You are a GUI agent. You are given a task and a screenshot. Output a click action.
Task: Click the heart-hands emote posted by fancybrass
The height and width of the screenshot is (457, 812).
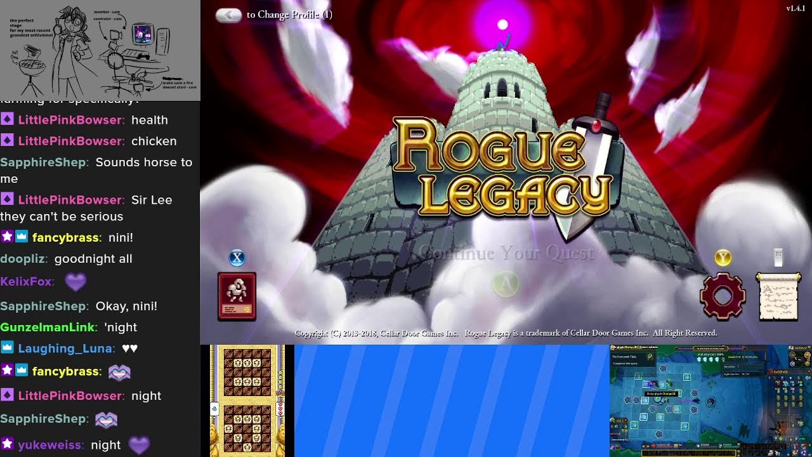click(119, 372)
